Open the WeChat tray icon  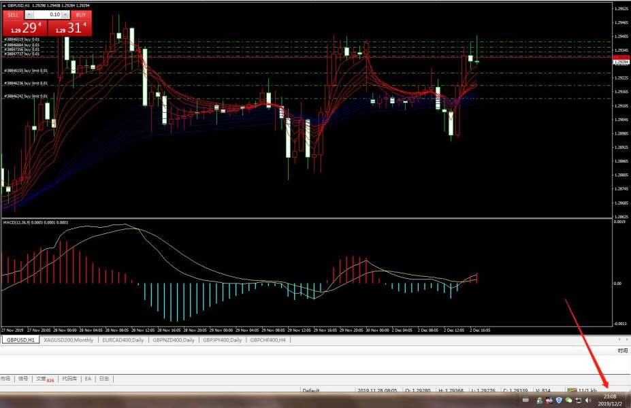568,401
